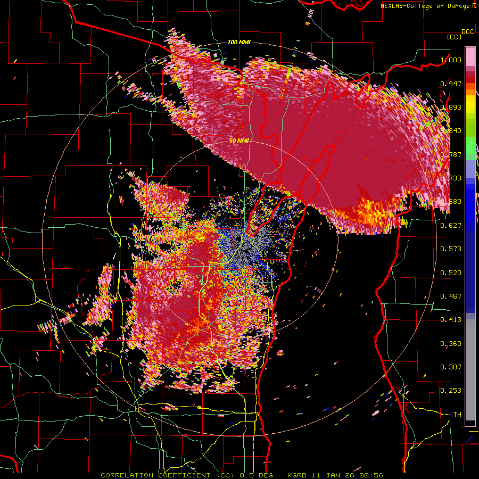The width and height of the screenshot is (479, 479).
Task: Click the TH threshold label
Action: coord(457,414)
